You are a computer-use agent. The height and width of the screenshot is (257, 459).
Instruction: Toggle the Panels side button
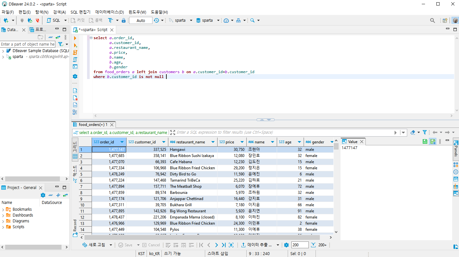click(456, 149)
